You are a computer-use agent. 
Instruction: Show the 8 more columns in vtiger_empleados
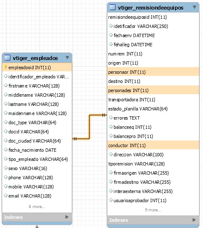tap(37, 207)
